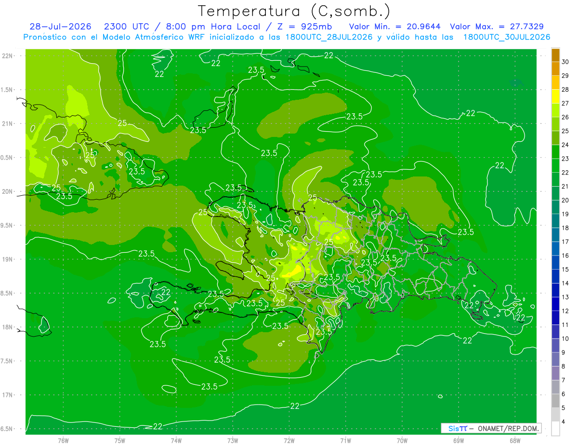The width and height of the screenshot is (578, 447).
Task: Click the "74W" longitude axis label
Action: (176, 441)
